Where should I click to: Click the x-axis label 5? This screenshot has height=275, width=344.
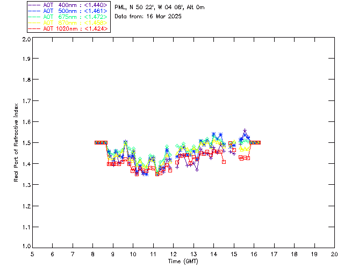(32, 254)
